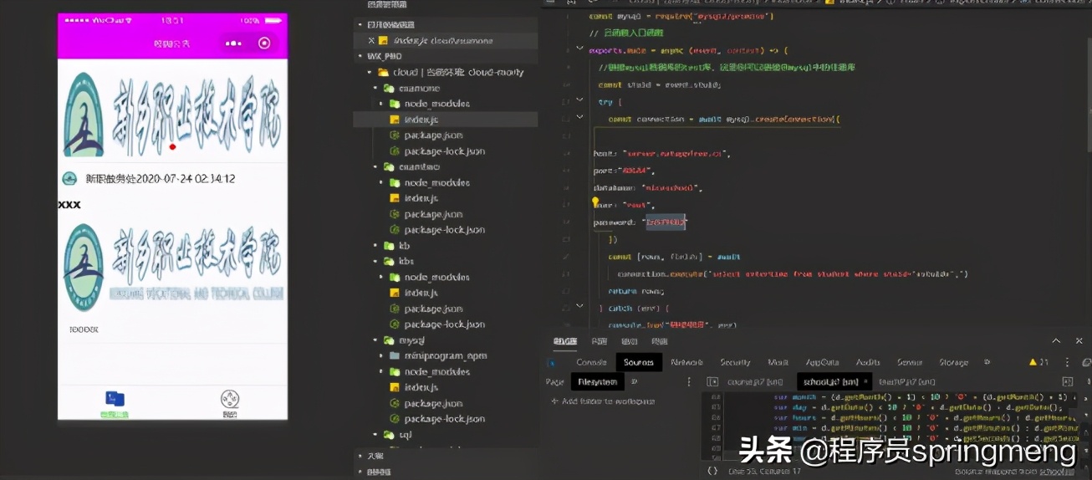Open the Audits tab in devtools

pyautogui.click(x=868, y=362)
